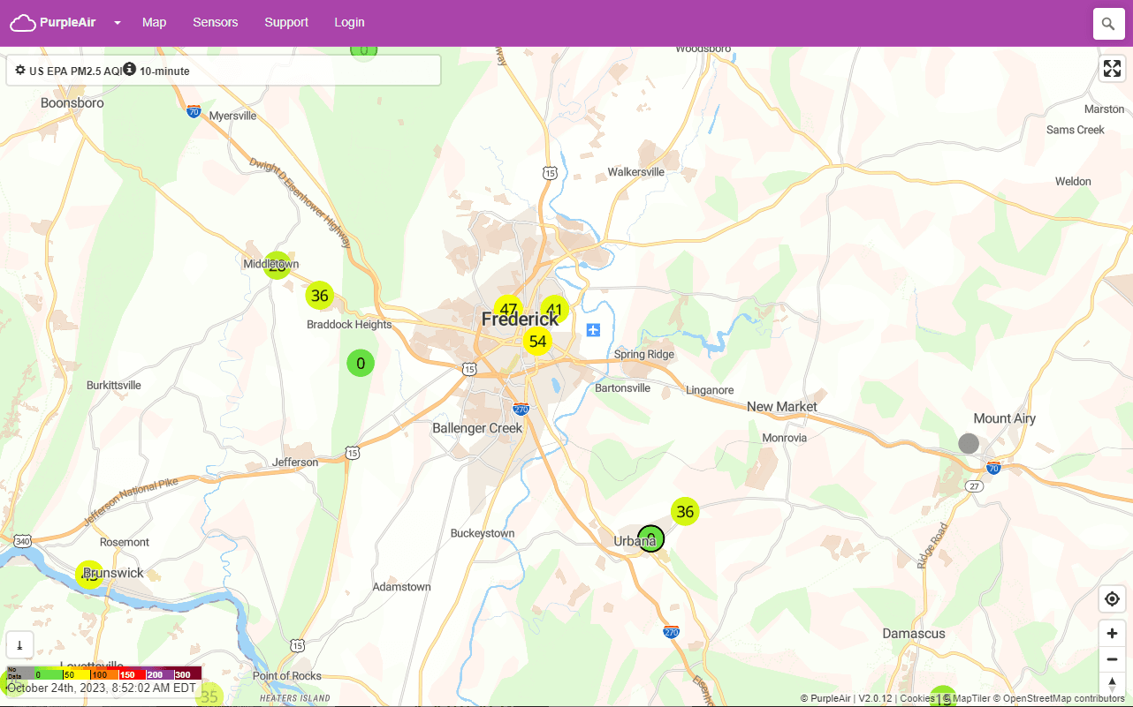
Task: Activate the locate-me crosshair icon
Action: (1112, 598)
